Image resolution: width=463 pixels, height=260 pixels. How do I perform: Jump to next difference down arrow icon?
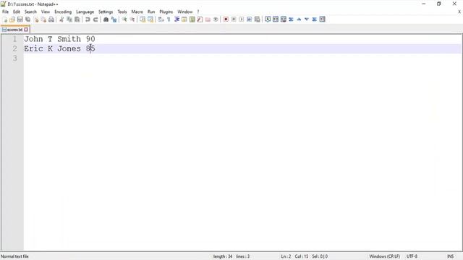pyautogui.click(x=307, y=19)
